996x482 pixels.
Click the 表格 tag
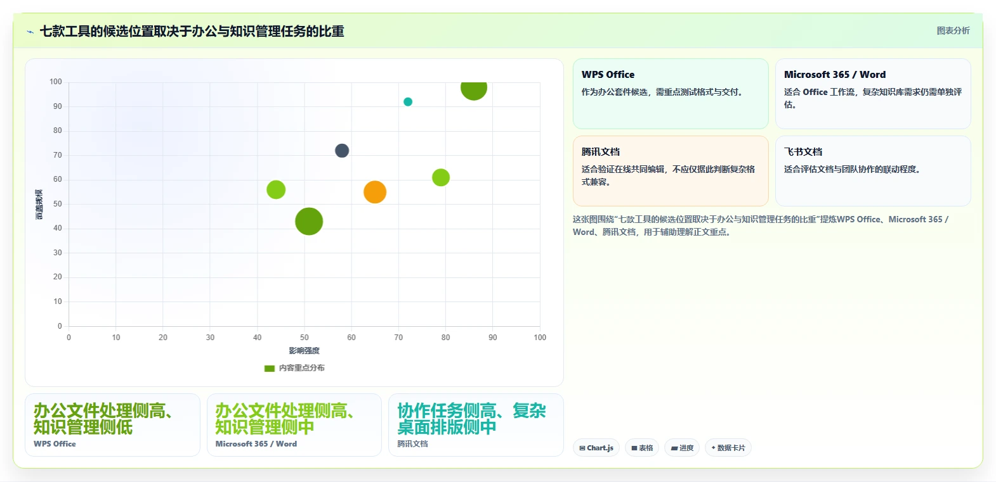[x=642, y=448]
